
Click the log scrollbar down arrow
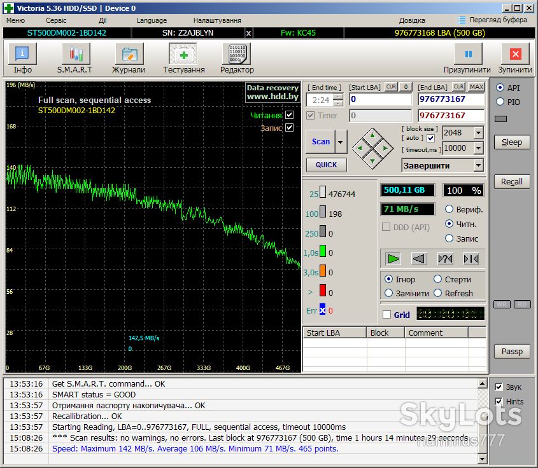point(483,458)
